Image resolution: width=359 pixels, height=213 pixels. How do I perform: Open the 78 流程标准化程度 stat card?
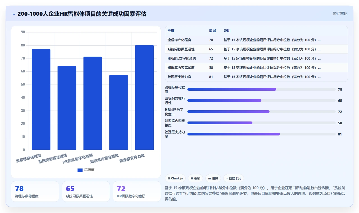35,191
